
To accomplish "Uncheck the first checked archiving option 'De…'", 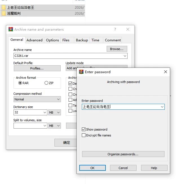I will click(70, 84).
